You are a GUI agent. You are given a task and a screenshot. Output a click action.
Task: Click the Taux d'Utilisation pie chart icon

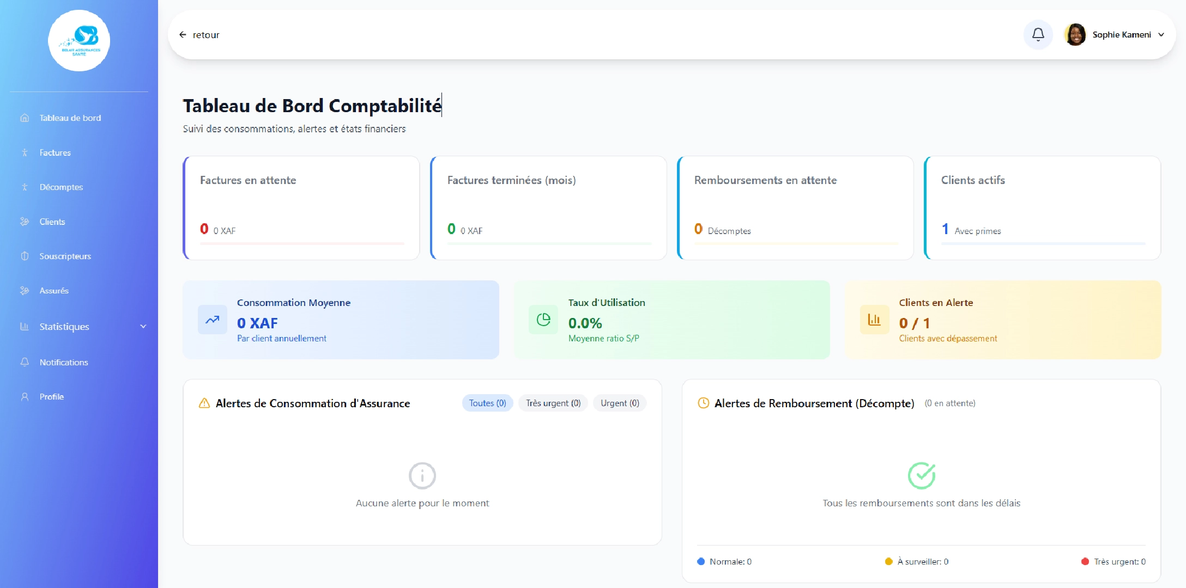543,320
